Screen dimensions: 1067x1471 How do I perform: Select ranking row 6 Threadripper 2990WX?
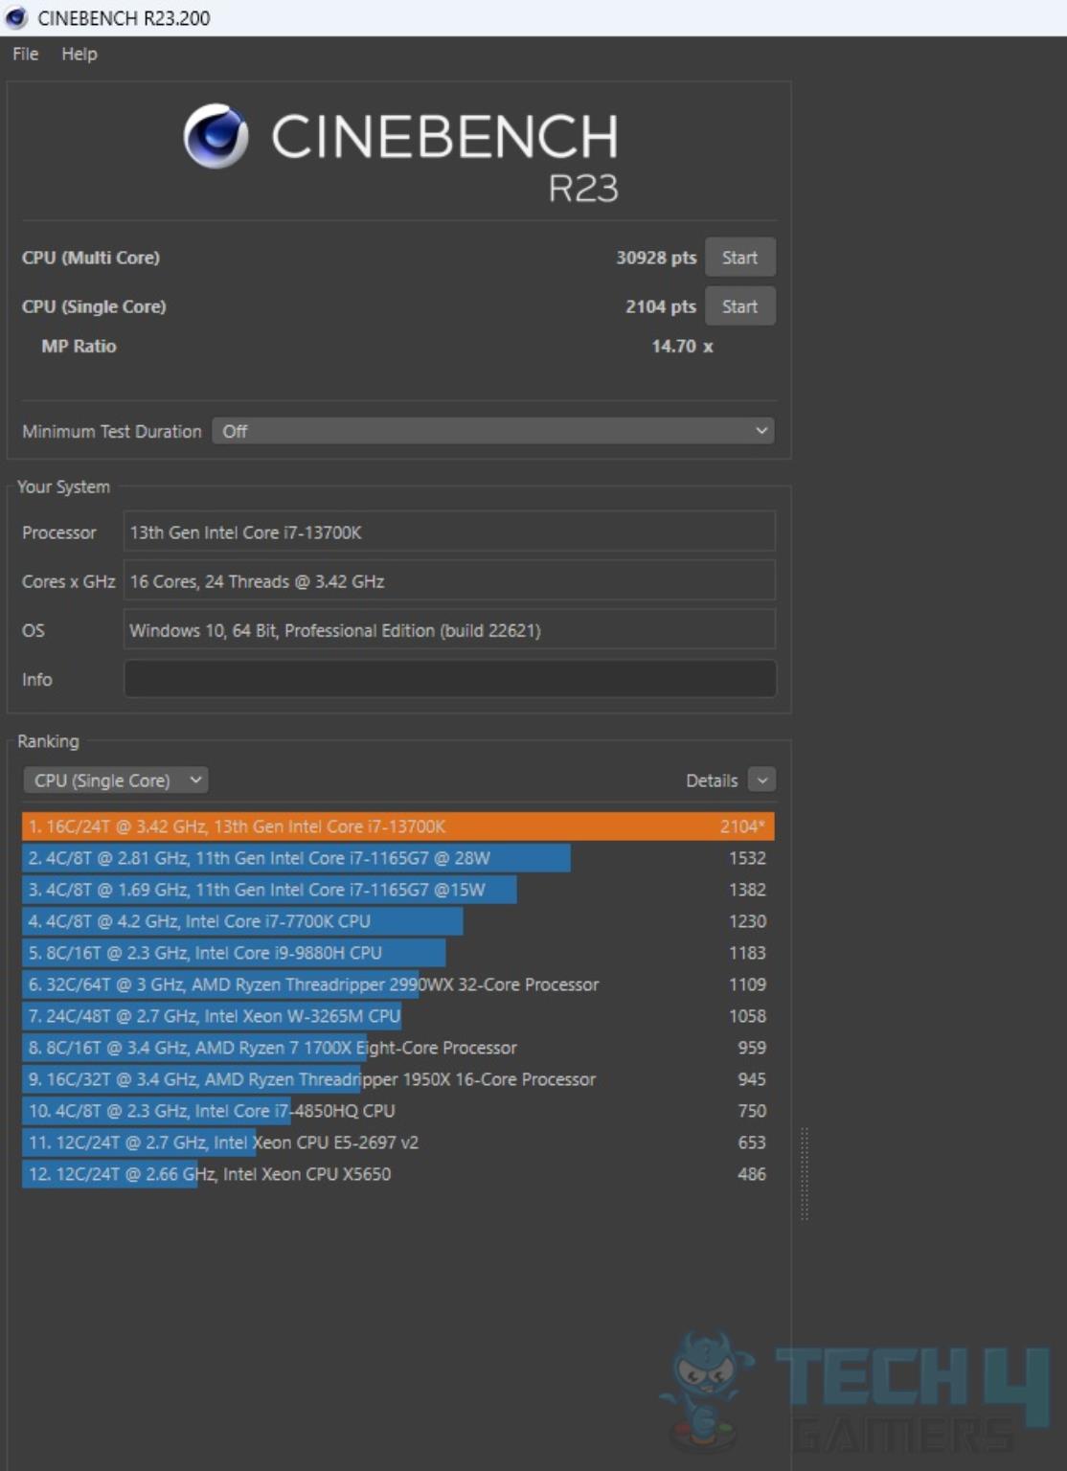pyautogui.click(x=397, y=984)
